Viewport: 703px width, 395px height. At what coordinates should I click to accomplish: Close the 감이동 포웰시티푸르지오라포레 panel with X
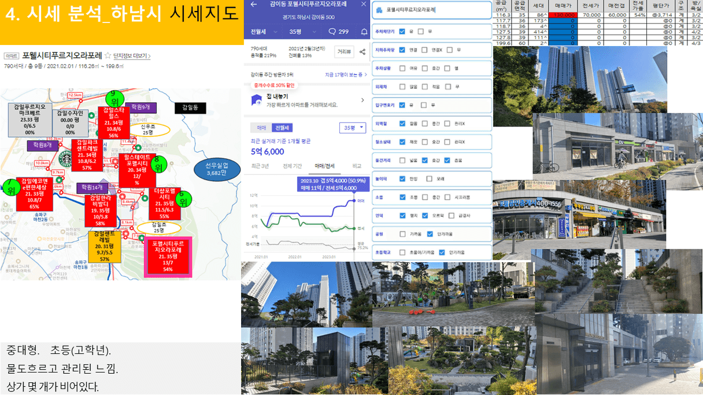coord(363,4)
